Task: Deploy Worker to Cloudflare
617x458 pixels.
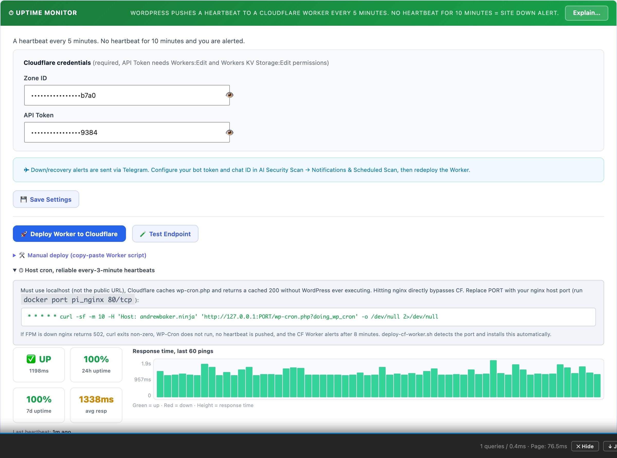Action: tap(69, 234)
